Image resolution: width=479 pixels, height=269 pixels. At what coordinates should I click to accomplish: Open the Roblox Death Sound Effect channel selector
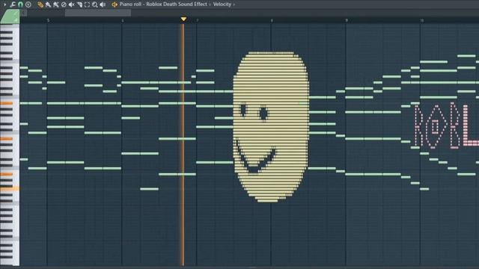177,4
